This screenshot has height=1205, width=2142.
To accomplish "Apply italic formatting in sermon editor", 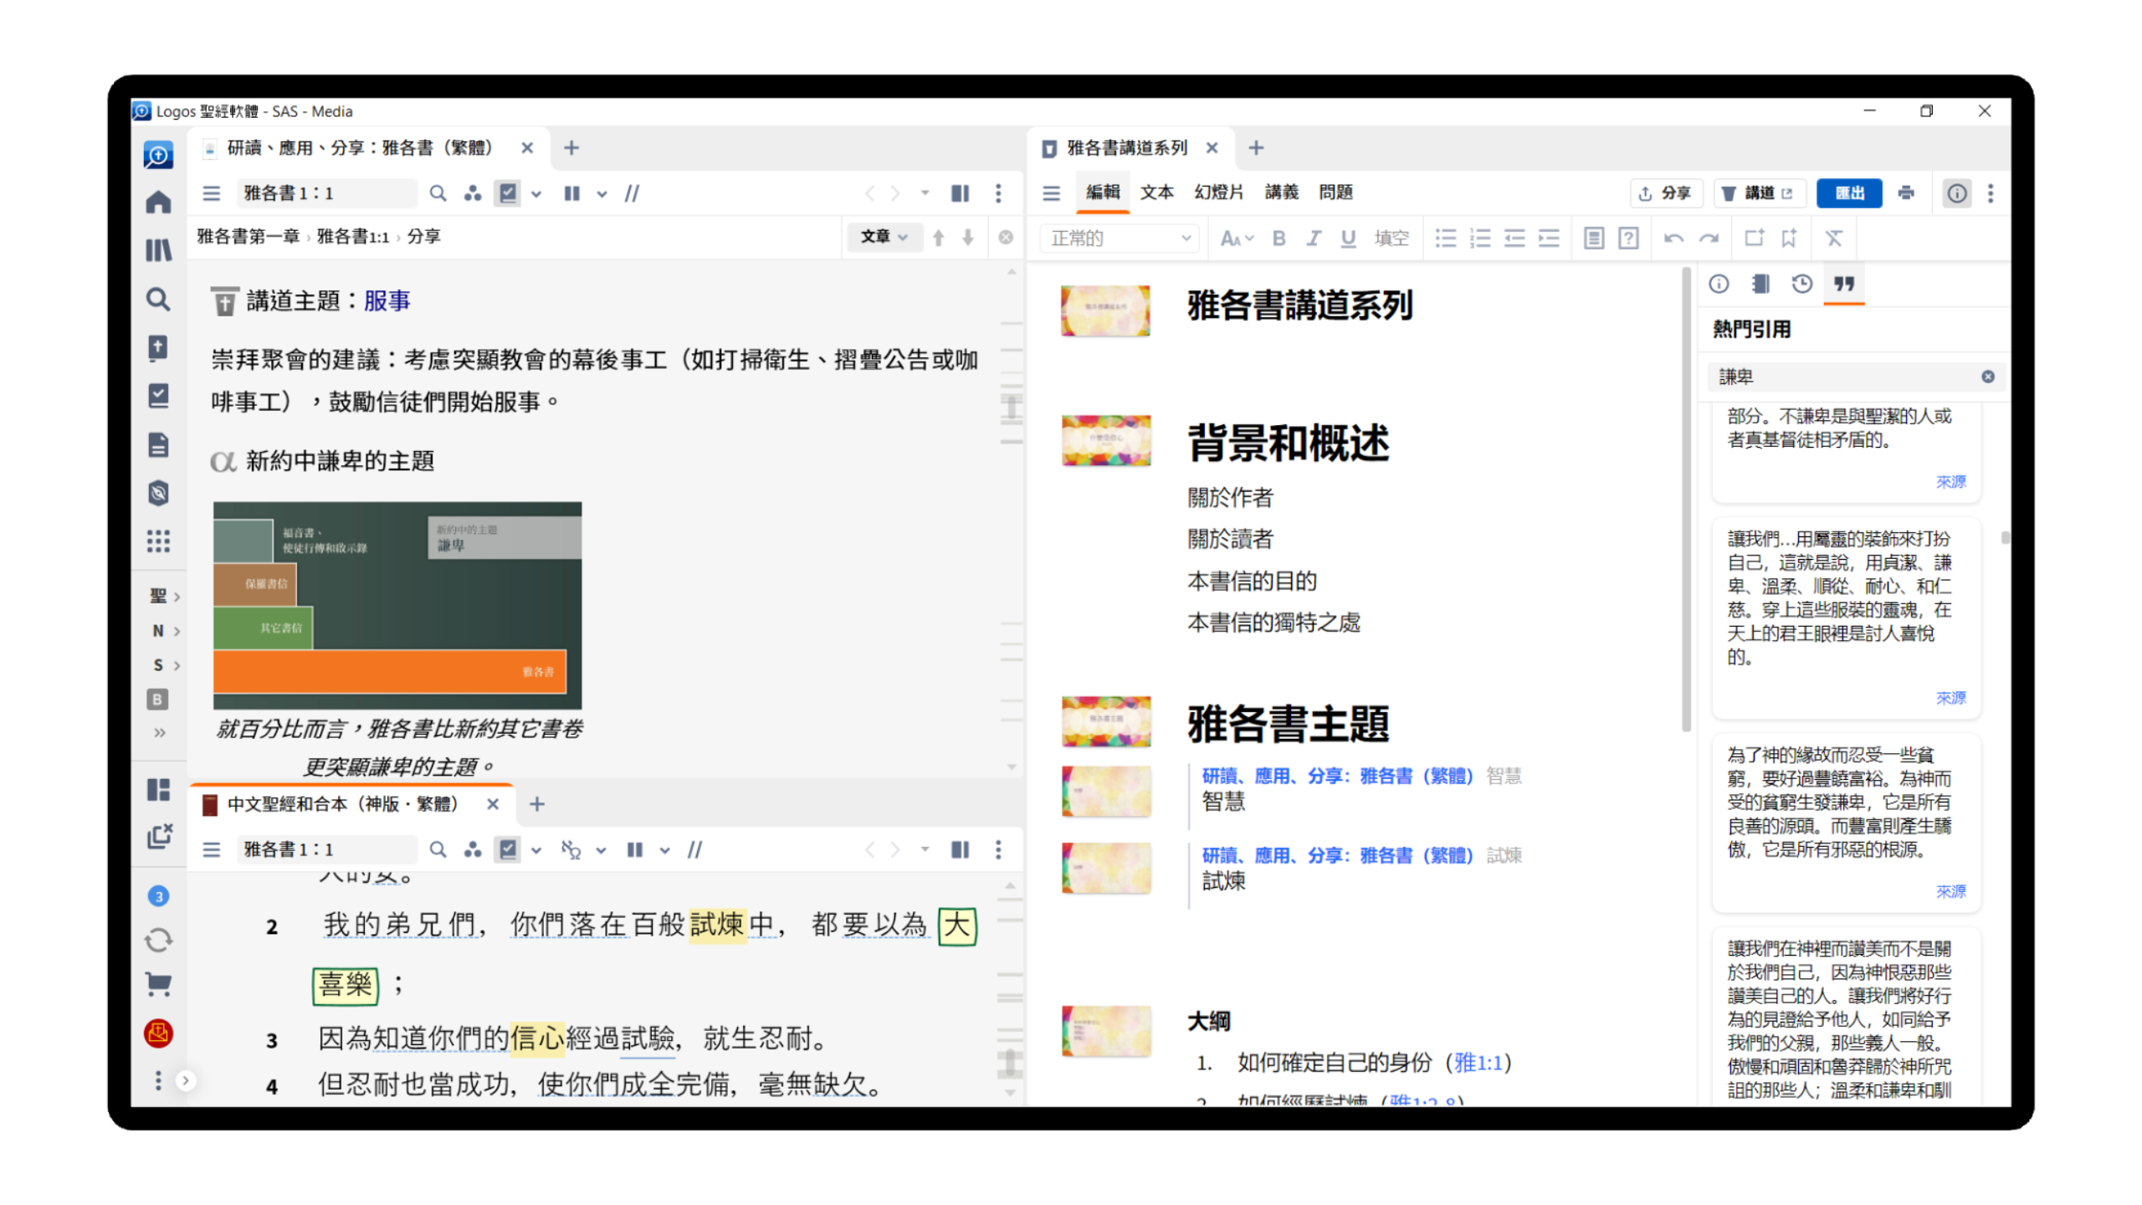I will pos(1314,238).
